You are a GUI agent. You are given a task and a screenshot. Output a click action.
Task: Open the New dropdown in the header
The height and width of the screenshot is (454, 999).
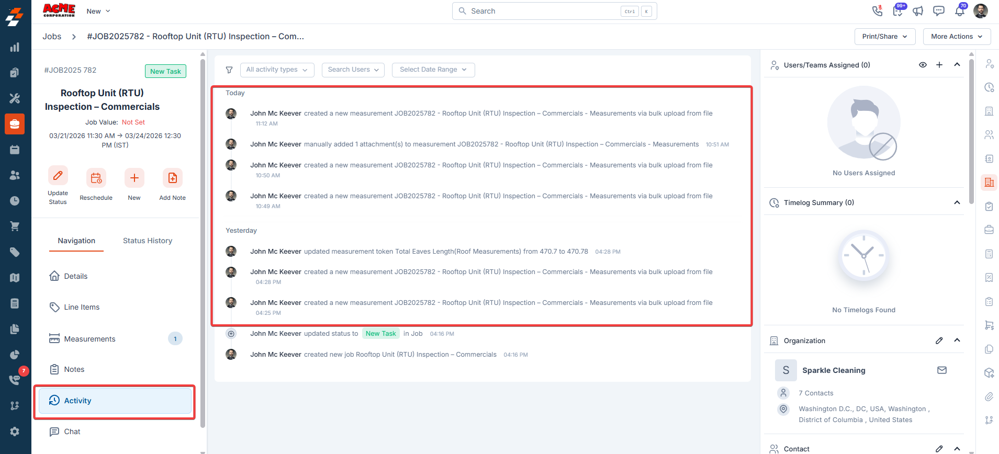(98, 11)
